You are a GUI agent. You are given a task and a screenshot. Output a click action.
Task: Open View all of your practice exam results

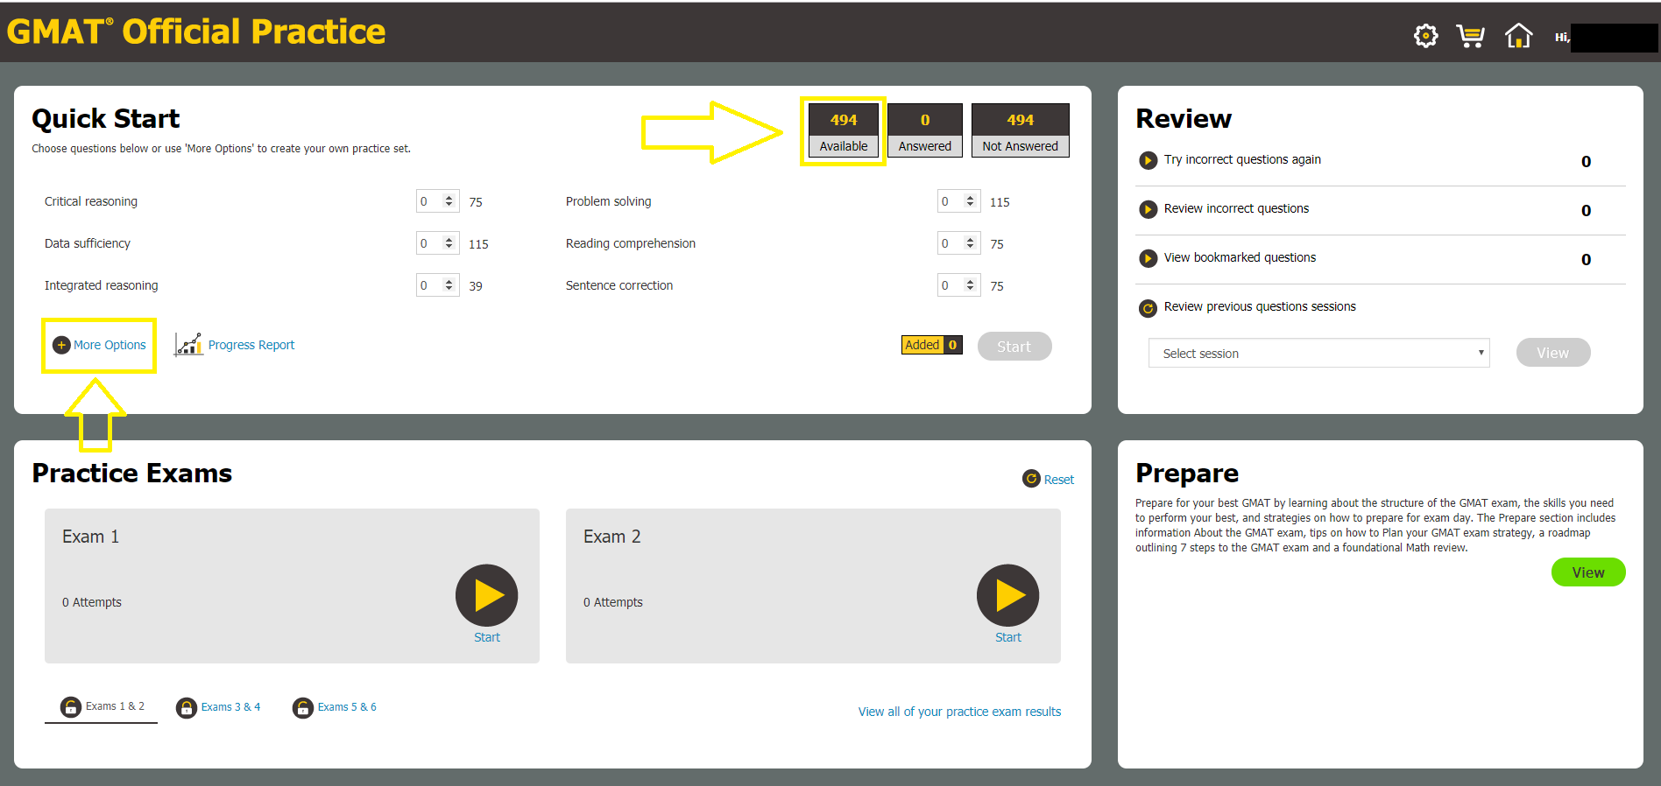click(959, 712)
